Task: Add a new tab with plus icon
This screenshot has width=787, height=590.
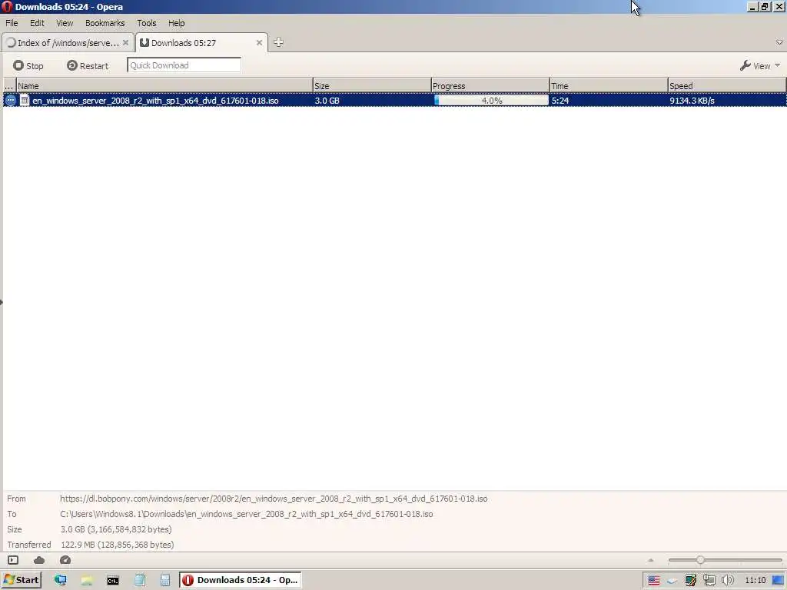Action: [278, 43]
